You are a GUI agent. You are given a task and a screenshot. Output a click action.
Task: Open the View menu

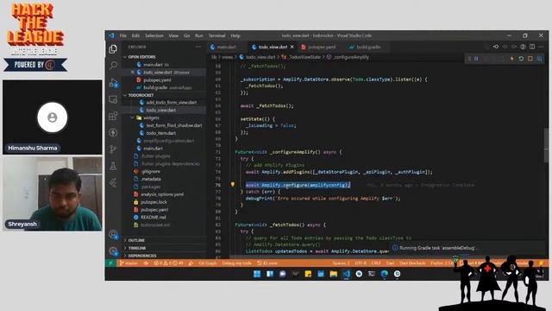173,35
